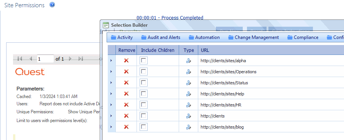The width and height of the screenshot is (344, 140).
Task: Click type icon for sites/alpha row
Action: [x=188, y=61]
